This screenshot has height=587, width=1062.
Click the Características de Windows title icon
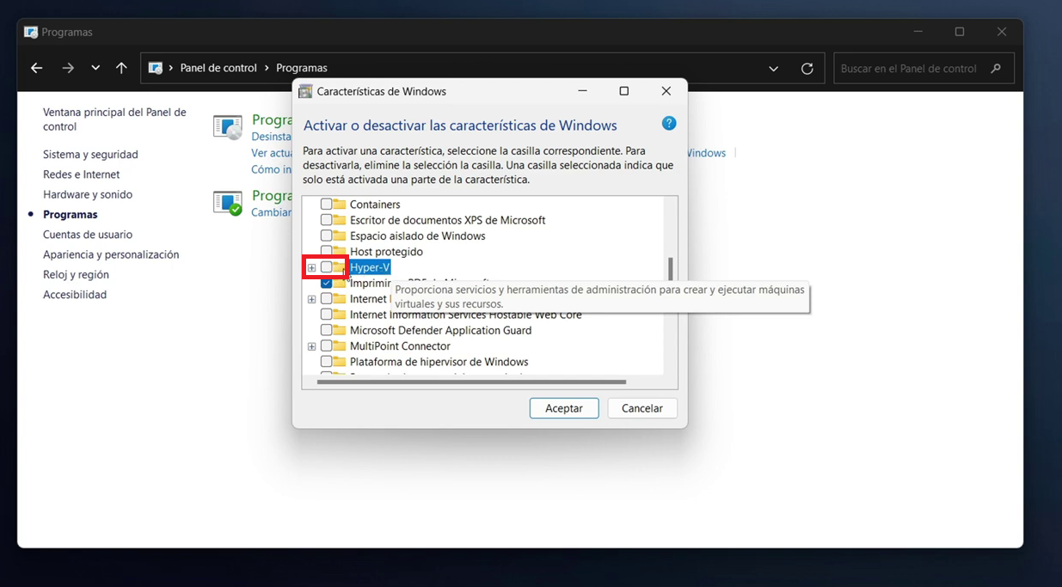click(305, 91)
